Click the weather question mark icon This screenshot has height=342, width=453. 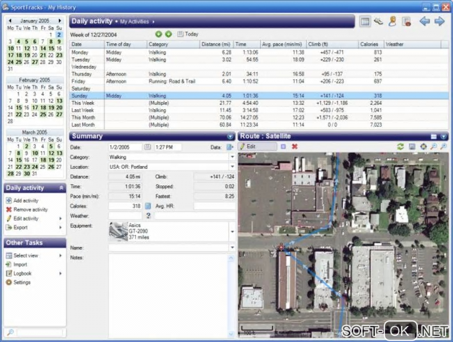pos(148,216)
